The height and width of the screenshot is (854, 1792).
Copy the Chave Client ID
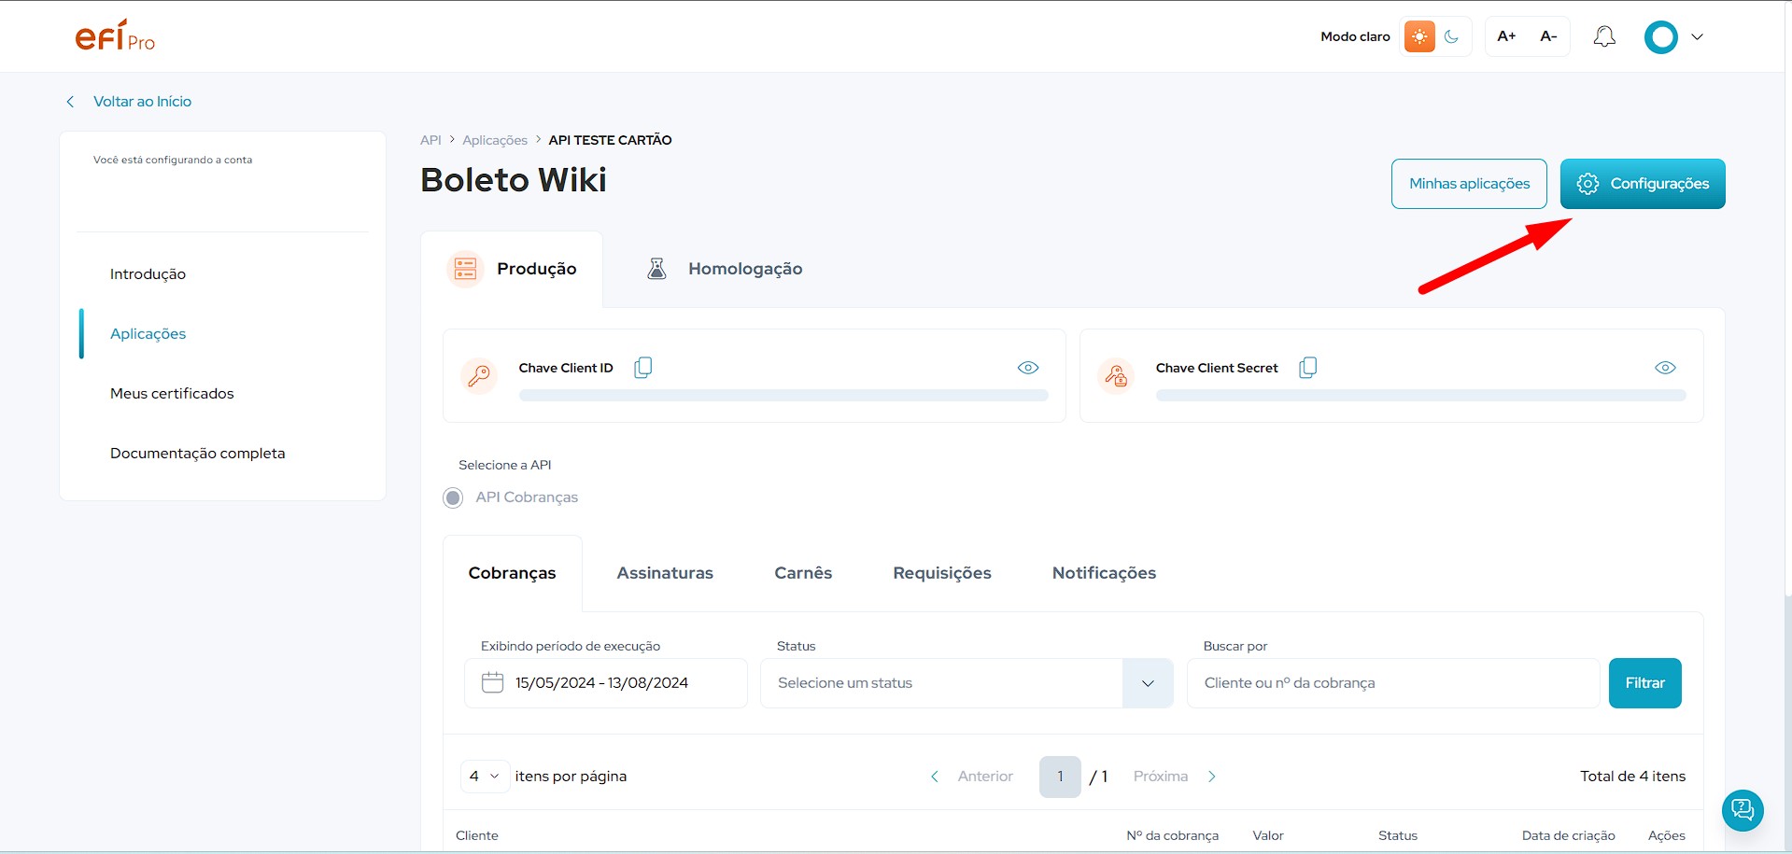click(x=643, y=368)
